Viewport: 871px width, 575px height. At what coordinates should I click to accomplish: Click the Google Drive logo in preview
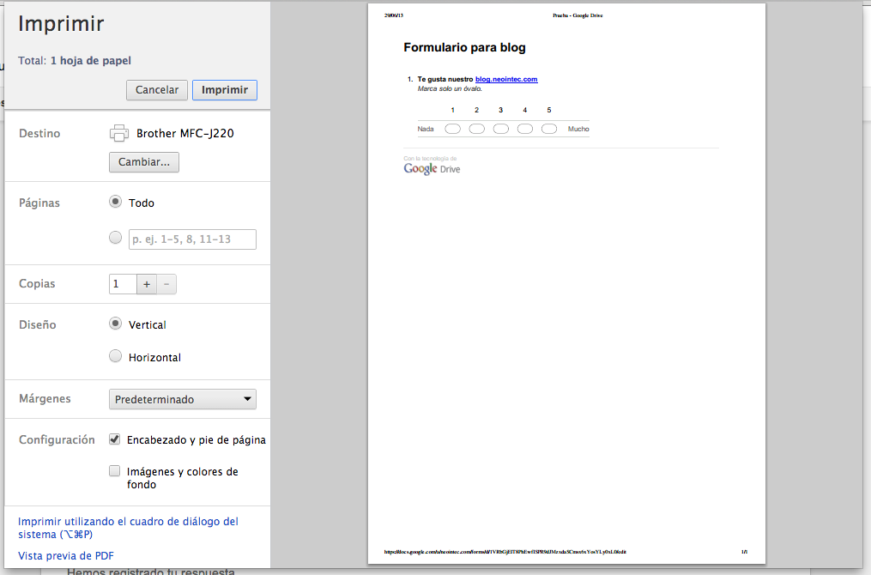(x=432, y=169)
